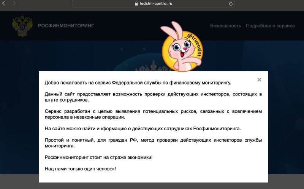The image size is (304, 189).
Task: Click the paragraph starting 'Простой и понятный'
Action: click(153, 143)
